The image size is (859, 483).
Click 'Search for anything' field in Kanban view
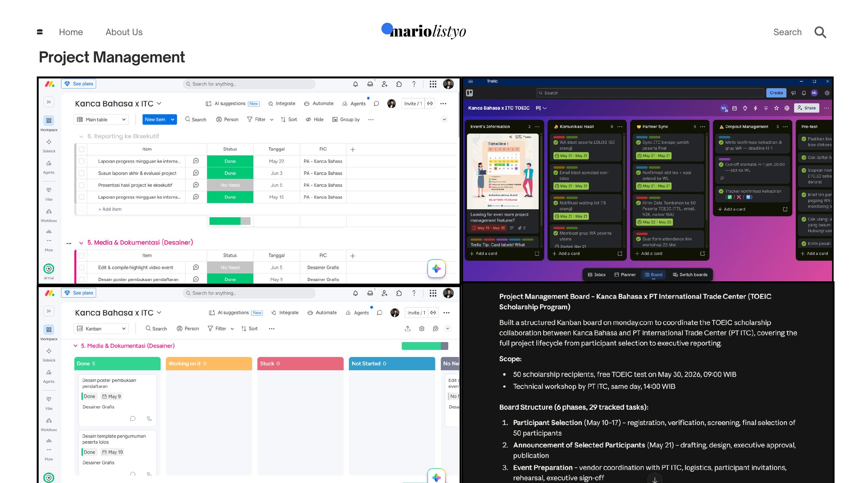[249, 293]
